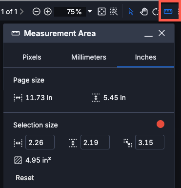Screen dimensions: 181x188
Task: Edit selection diagonal field 3.15
Action: (x=150, y=142)
